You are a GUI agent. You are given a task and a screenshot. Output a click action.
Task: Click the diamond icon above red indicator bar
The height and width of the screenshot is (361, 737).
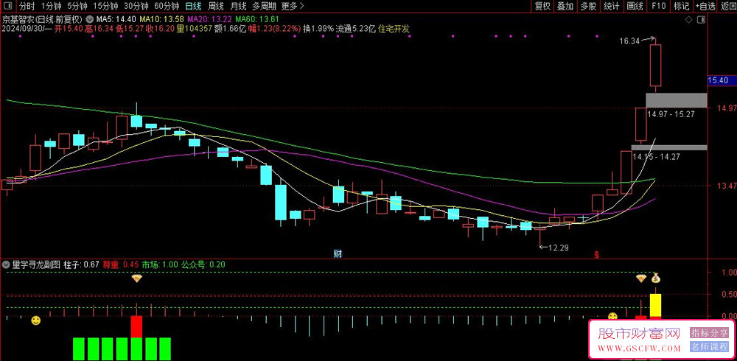tap(137, 278)
